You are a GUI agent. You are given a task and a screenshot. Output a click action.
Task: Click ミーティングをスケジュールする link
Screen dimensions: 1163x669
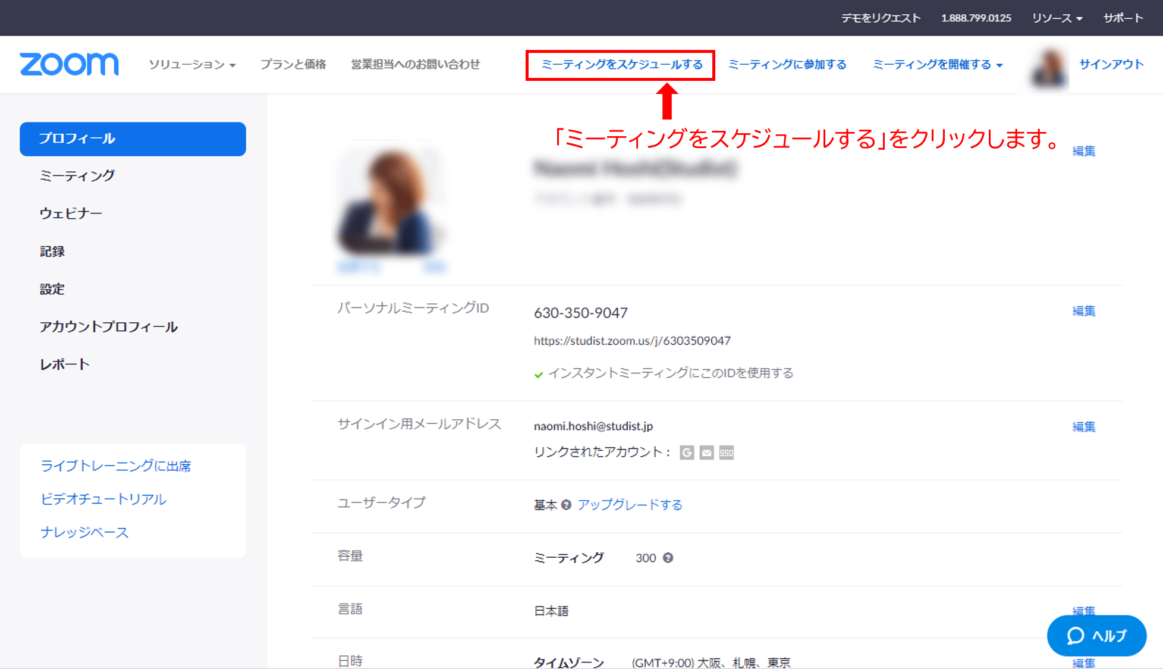(622, 64)
